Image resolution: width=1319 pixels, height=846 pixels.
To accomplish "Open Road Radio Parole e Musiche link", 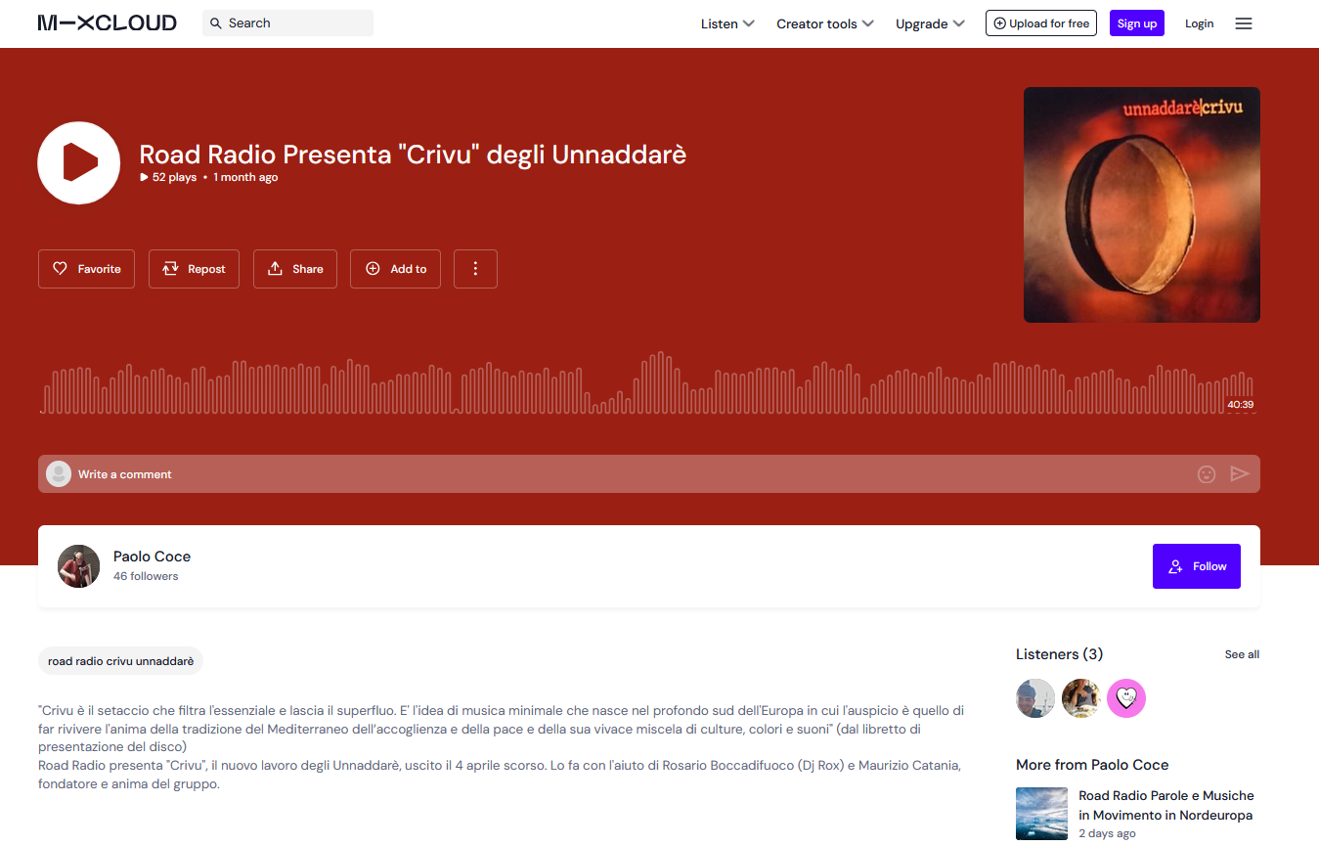I will [x=1166, y=805].
